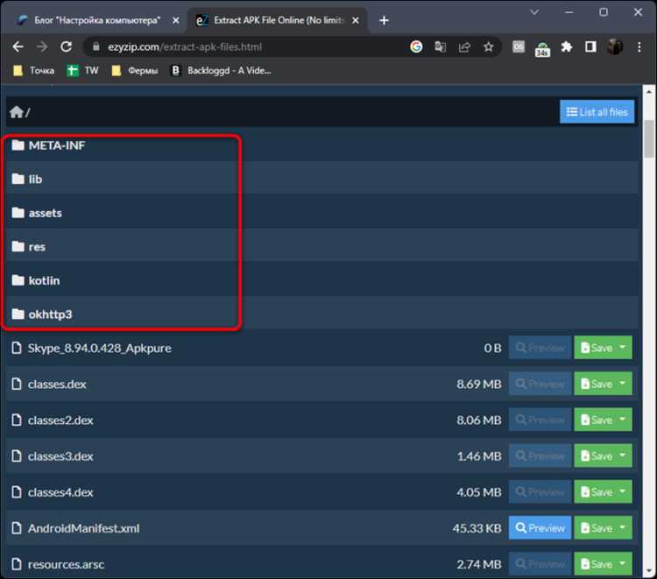Expand Save options for classes.dex

point(623,384)
